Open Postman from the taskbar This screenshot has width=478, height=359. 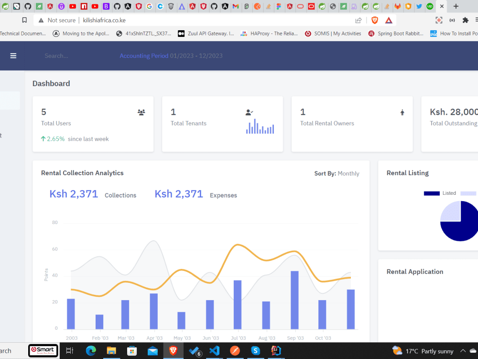[x=235, y=351]
